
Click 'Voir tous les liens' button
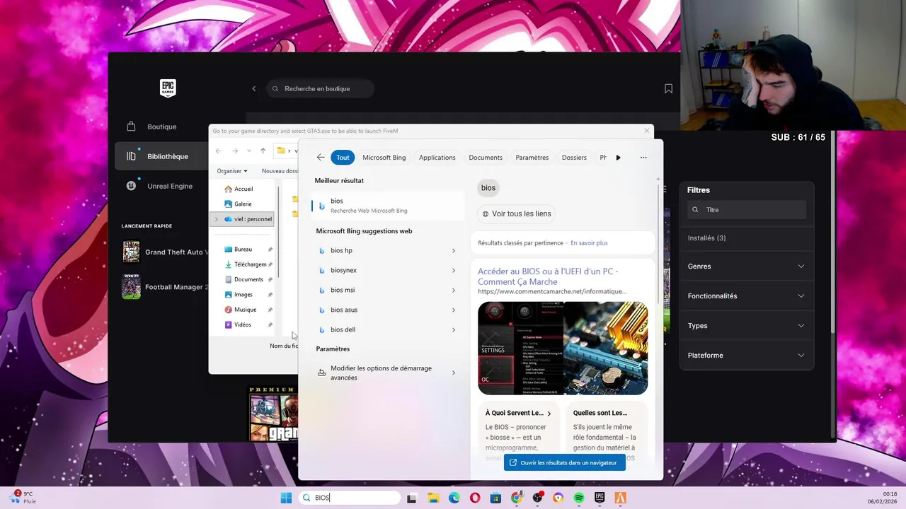coord(516,213)
